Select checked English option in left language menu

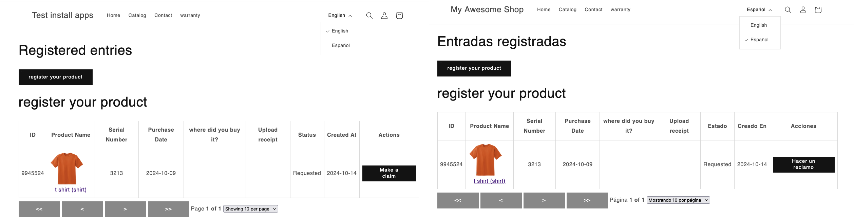tap(340, 31)
